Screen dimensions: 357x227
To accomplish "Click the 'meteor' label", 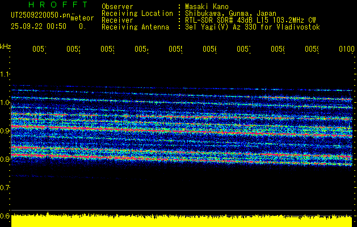I will coord(82,18).
